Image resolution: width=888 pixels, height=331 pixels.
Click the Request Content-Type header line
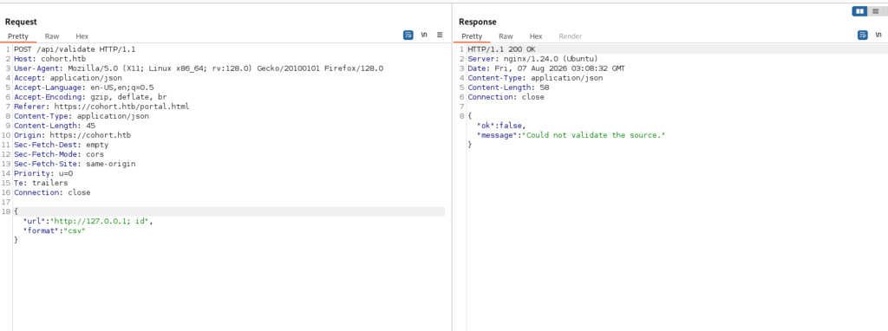pos(82,116)
